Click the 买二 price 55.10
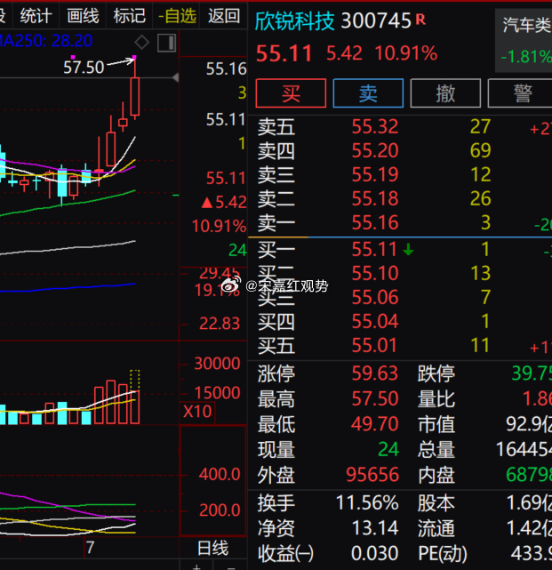The height and width of the screenshot is (570, 552). pos(375,273)
